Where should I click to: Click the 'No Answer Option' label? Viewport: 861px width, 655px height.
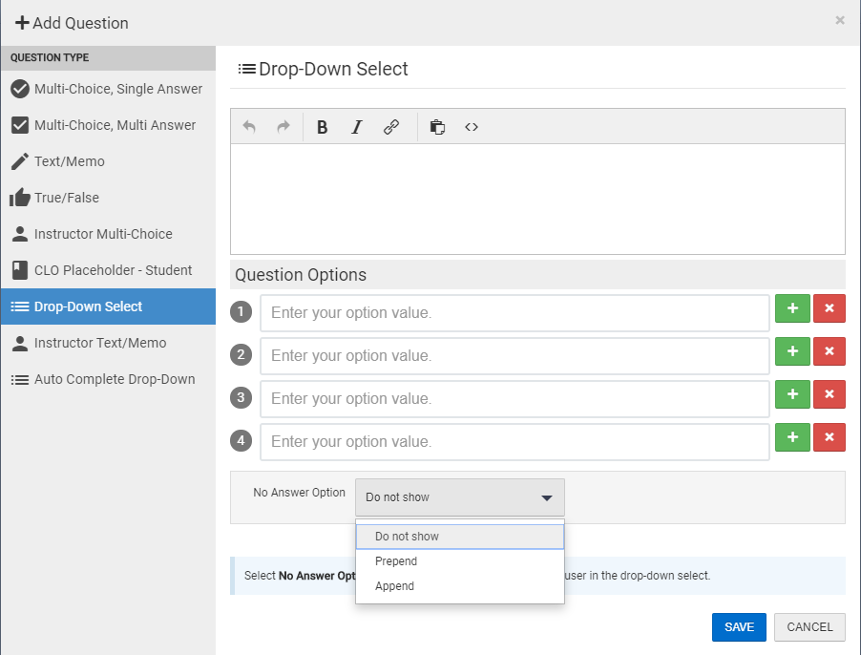point(300,493)
